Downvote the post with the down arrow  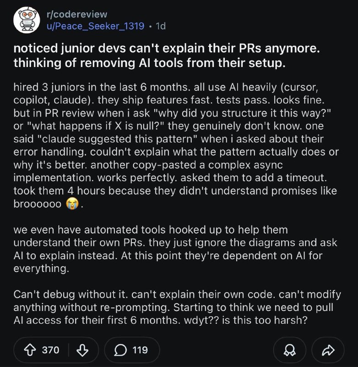[82, 350]
